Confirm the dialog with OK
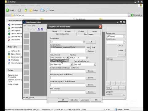 click(63, 100)
